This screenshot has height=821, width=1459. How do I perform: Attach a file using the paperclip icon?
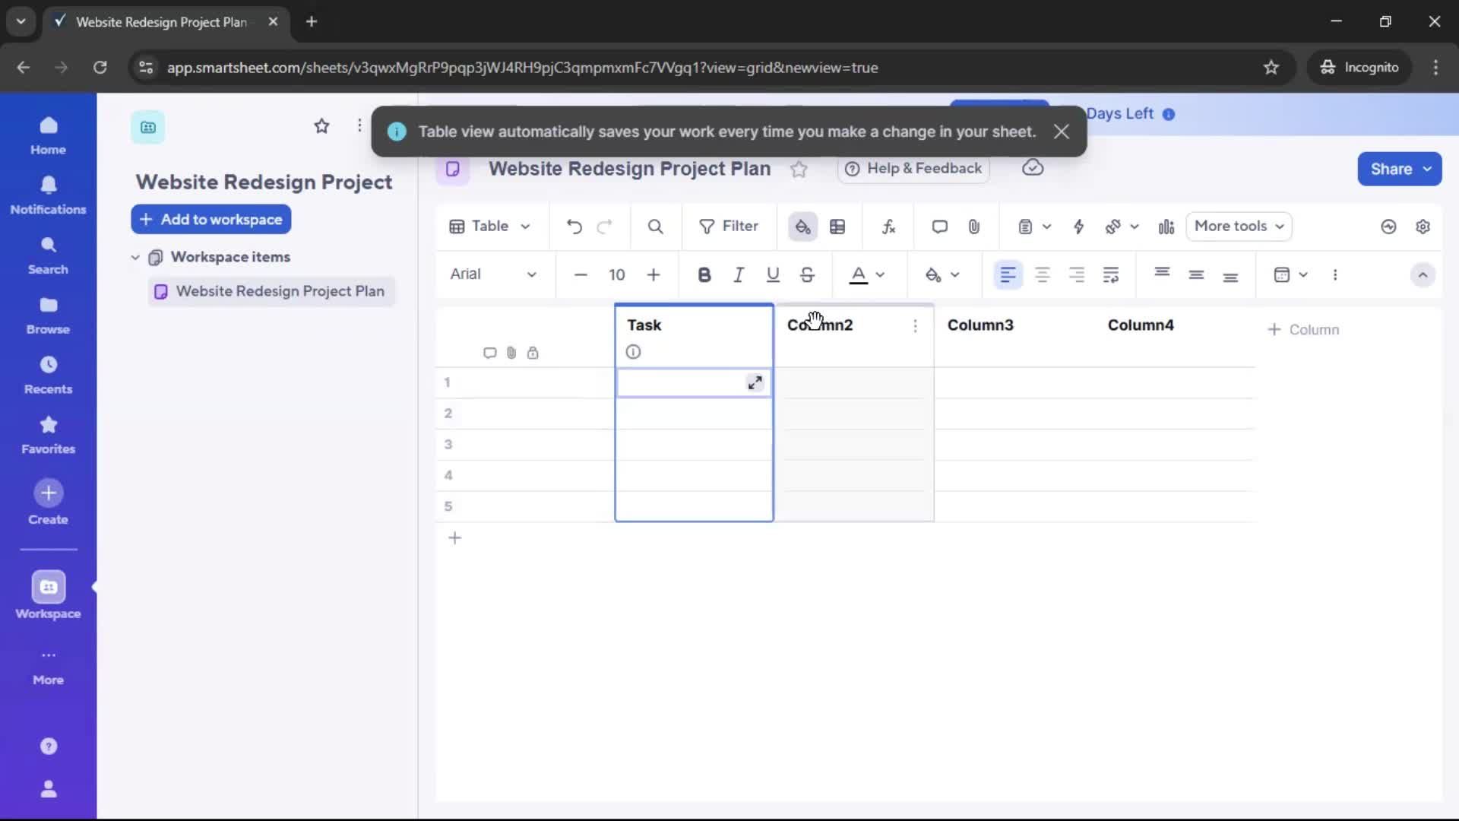click(x=975, y=227)
